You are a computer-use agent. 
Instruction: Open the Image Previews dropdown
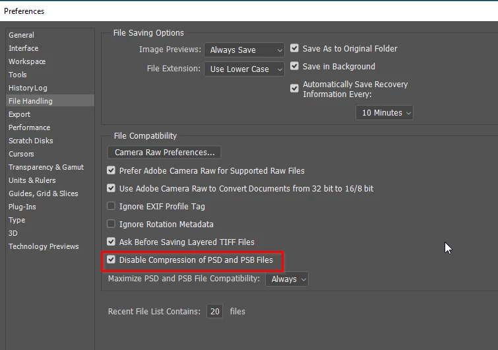244,50
